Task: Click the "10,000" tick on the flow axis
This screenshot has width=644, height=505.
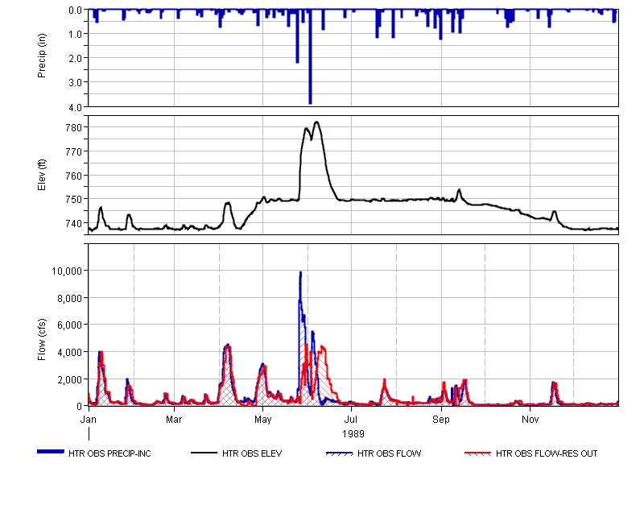Action: point(67,271)
